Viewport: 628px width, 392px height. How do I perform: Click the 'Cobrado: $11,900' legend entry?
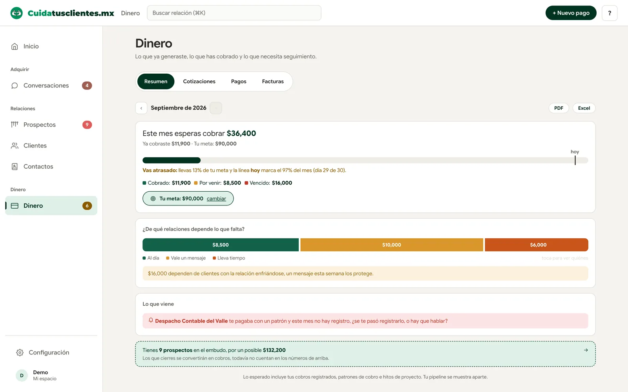click(167, 183)
